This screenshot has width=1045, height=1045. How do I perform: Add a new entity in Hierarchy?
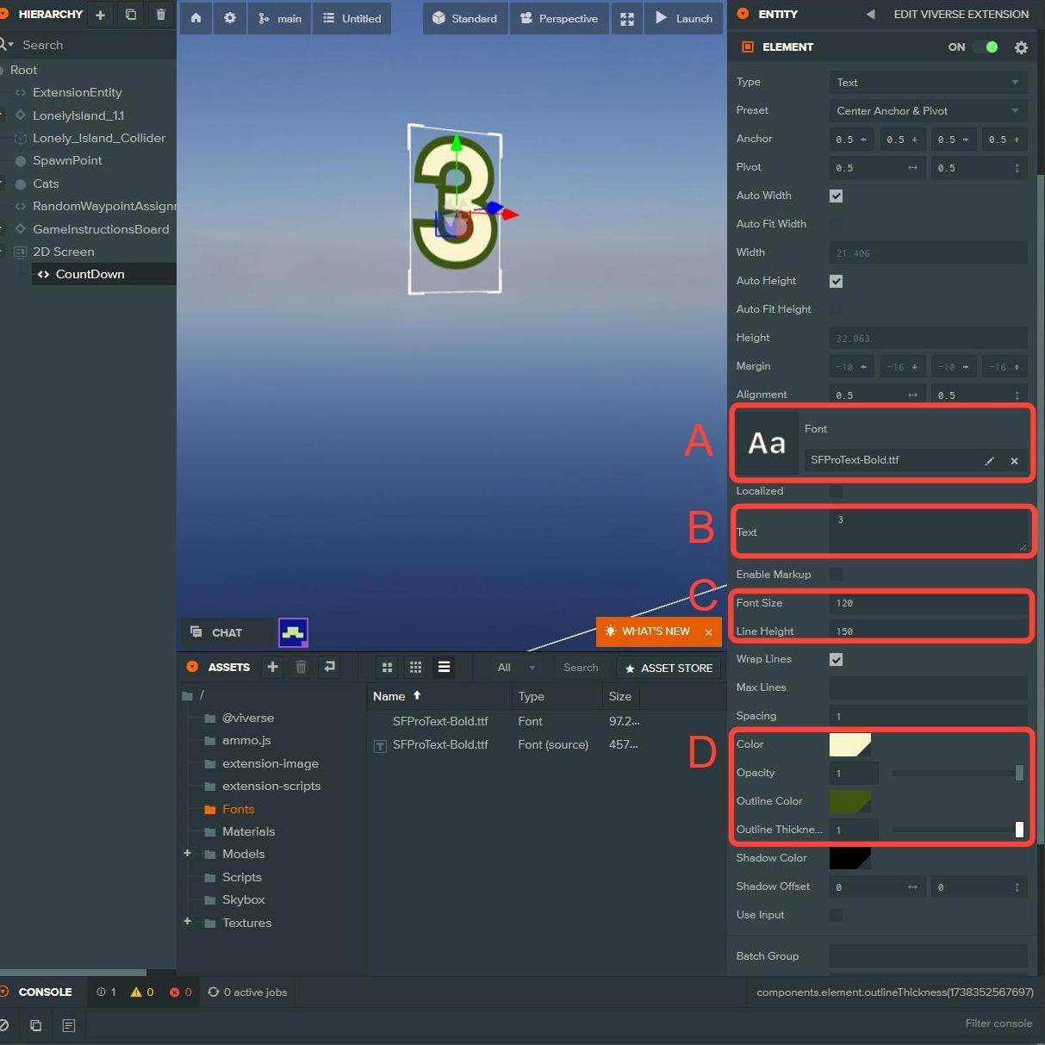tap(101, 15)
